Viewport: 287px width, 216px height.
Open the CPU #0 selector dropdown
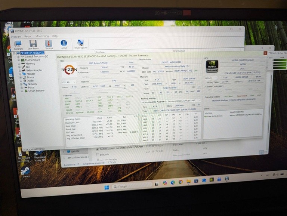point(69,82)
